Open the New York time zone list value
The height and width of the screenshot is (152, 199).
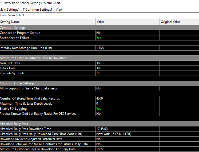128,134
